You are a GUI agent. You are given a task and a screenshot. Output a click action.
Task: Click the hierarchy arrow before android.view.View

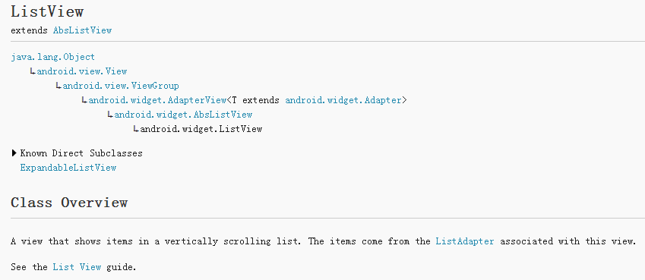click(x=33, y=72)
